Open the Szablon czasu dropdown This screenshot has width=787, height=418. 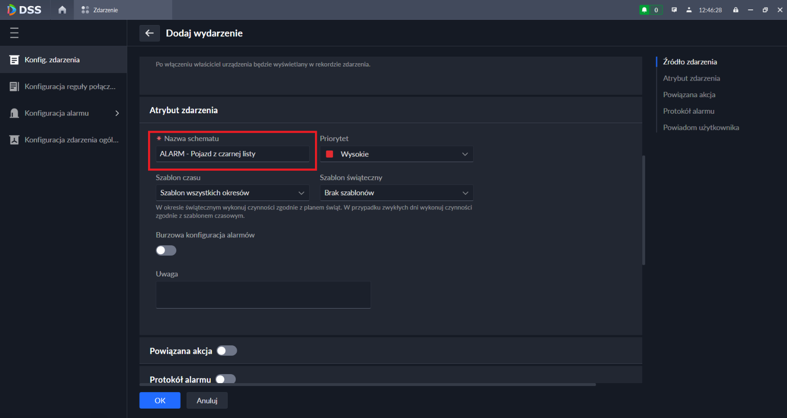point(232,193)
